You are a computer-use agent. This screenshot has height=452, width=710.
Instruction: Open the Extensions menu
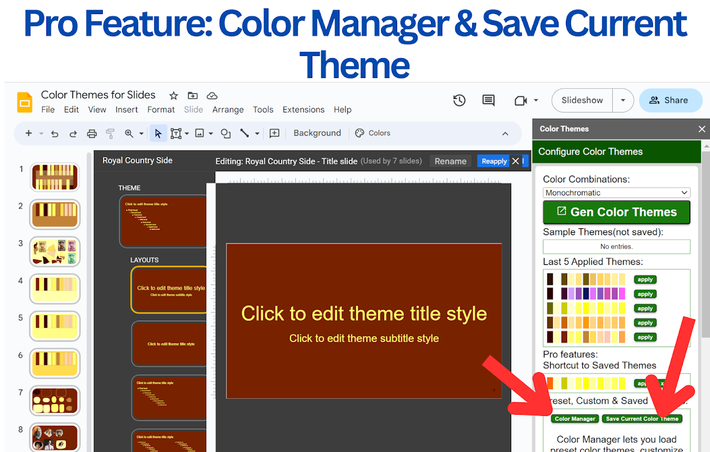303,110
